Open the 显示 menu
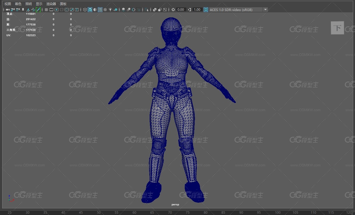The height and width of the screenshot is (215, 355). [x=39, y=4]
